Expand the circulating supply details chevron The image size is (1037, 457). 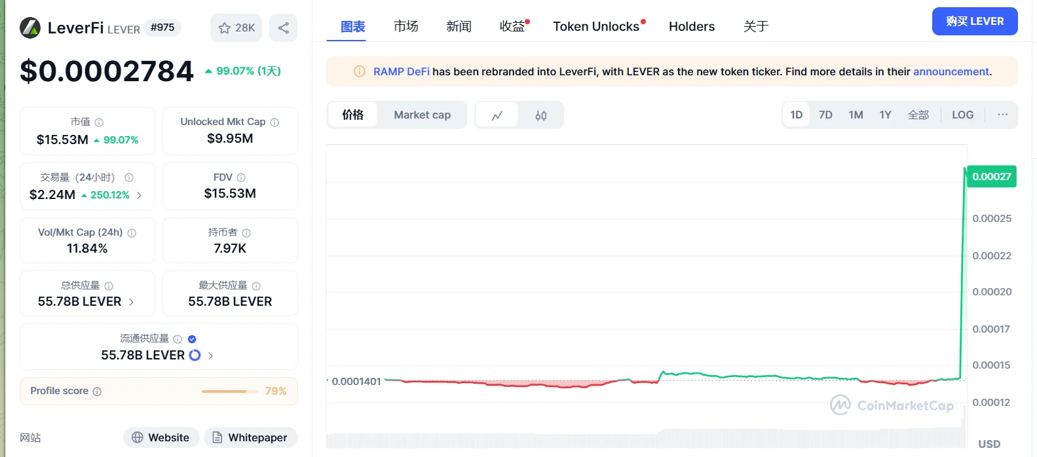(210, 356)
